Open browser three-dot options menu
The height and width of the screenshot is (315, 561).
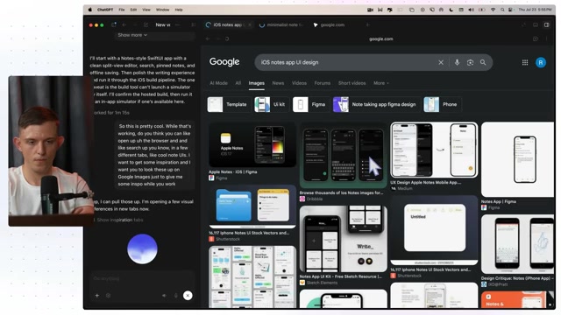click(546, 38)
